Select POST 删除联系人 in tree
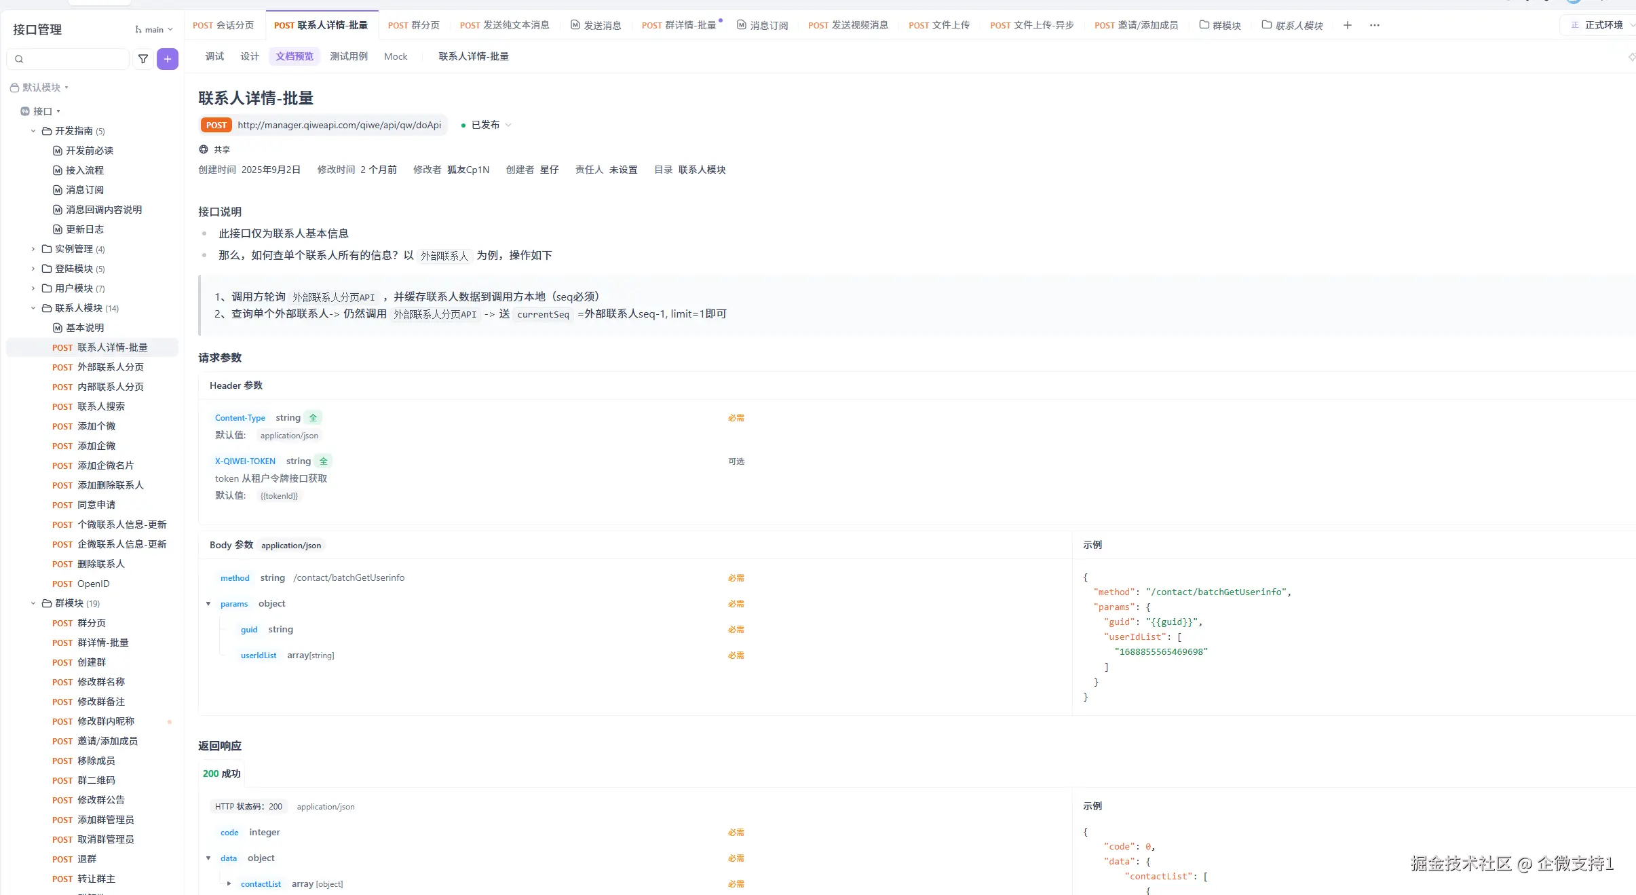 tap(88, 564)
